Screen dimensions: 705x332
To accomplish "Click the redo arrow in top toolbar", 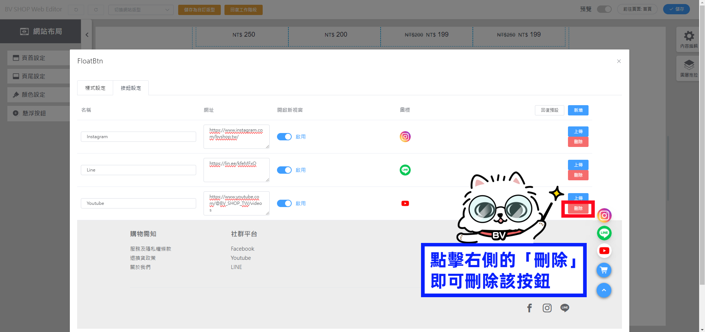I will (96, 10).
